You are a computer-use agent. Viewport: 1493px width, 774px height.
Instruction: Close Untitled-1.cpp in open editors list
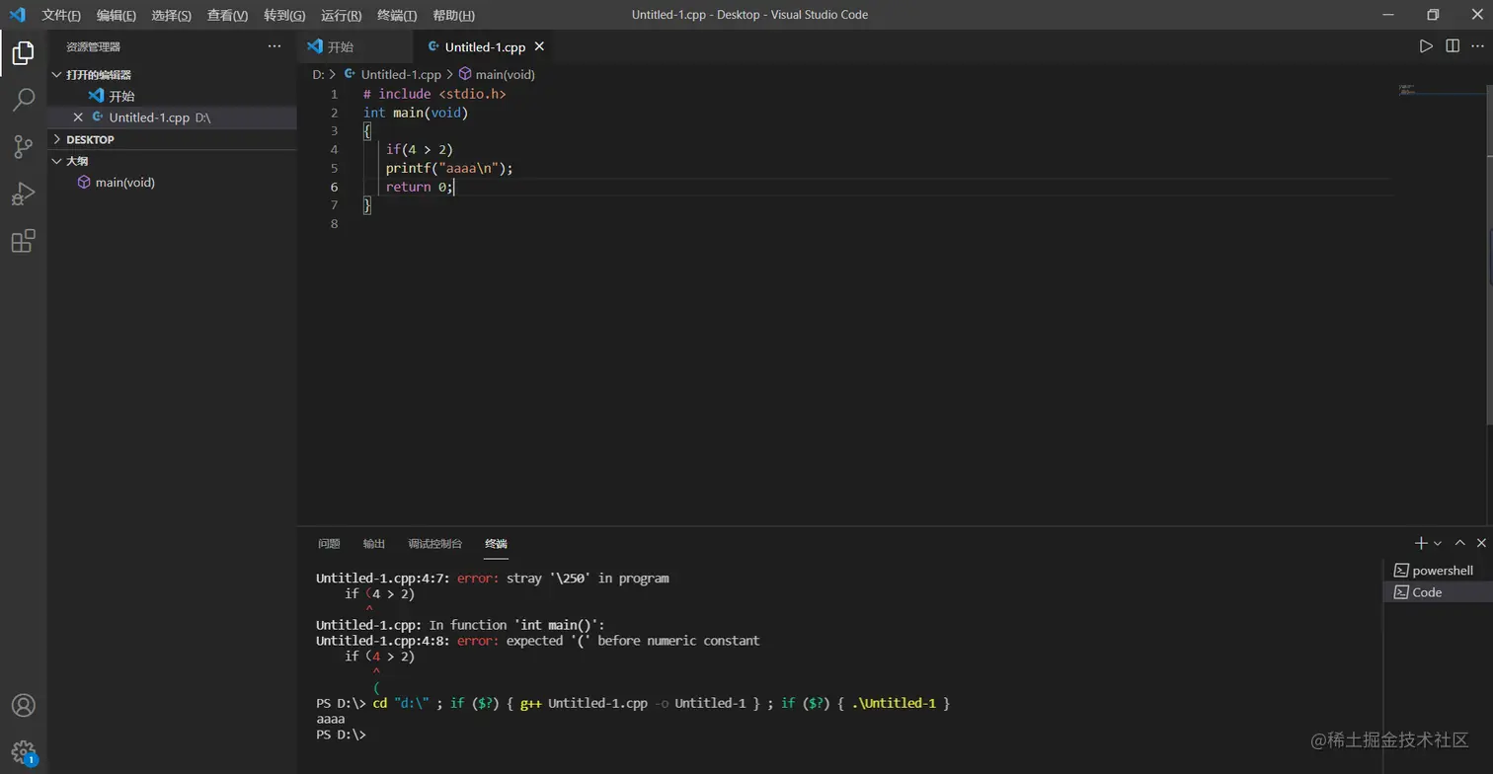click(78, 117)
